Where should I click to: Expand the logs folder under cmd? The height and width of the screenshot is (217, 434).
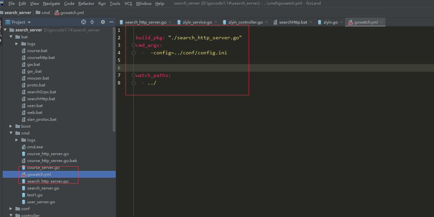pos(17,140)
